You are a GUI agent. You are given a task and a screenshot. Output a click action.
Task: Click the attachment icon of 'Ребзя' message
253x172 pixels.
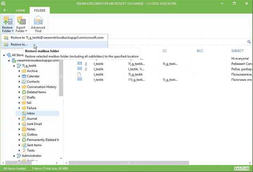click(86, 69)
